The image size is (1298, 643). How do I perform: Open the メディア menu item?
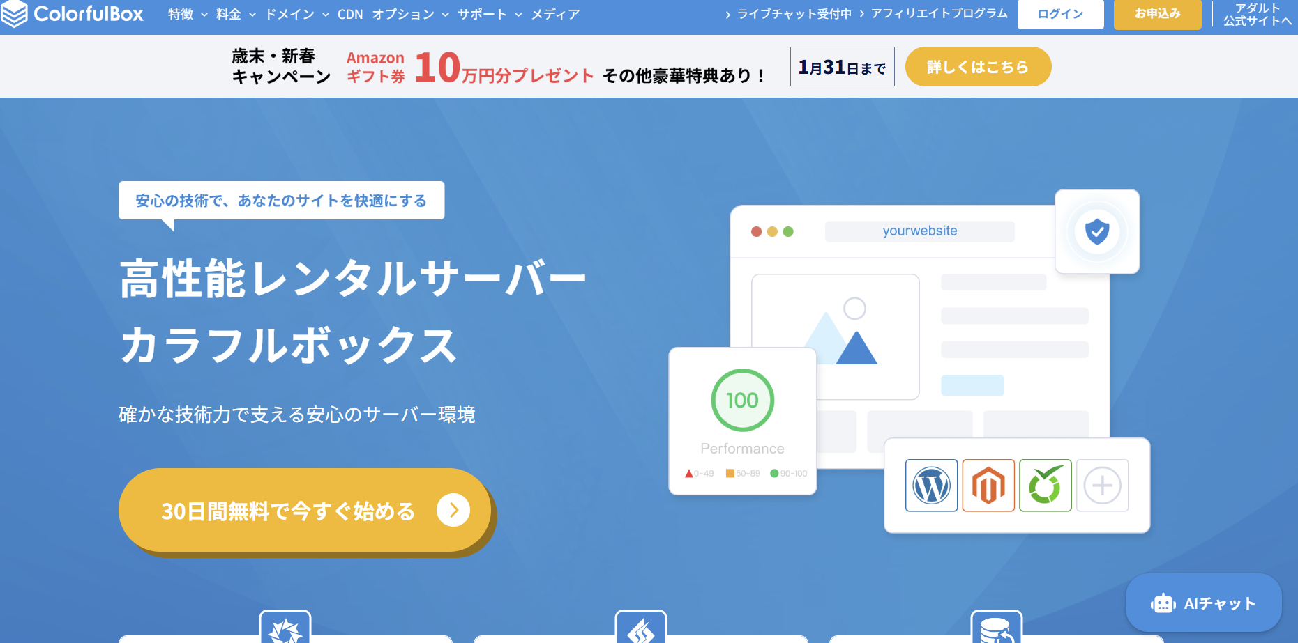pyautogui.click(x=555, y=14)
